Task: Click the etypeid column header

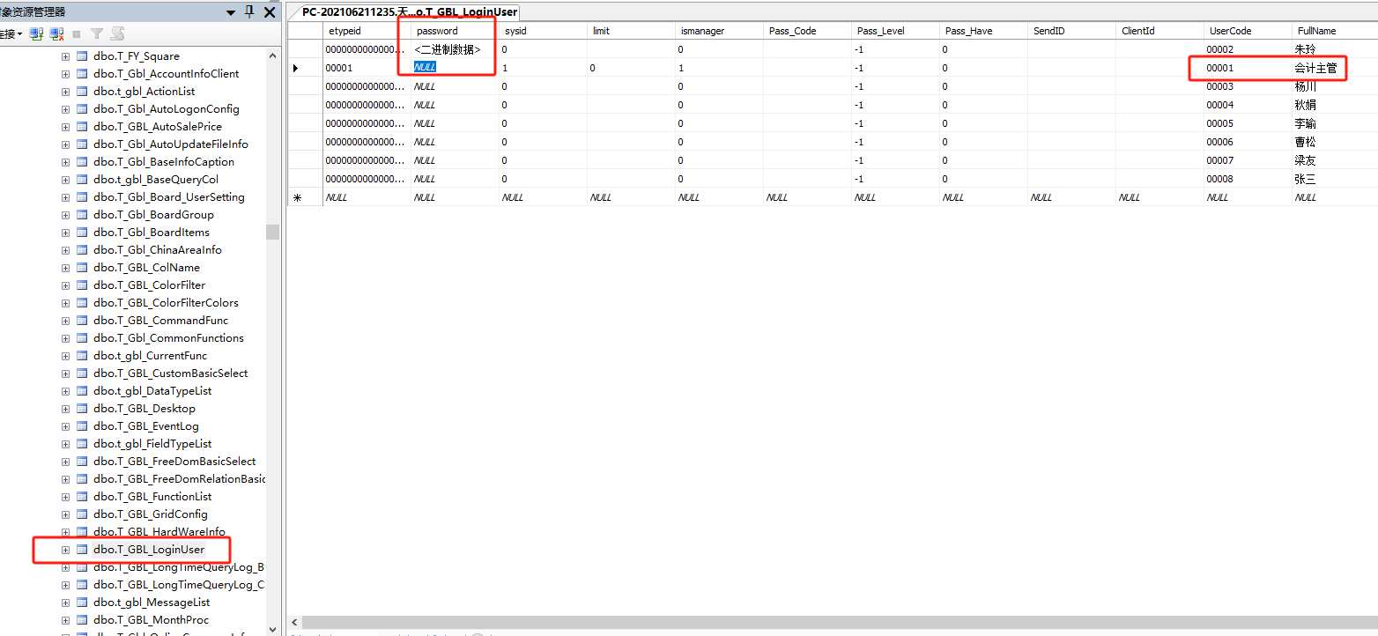Action: 367,31
